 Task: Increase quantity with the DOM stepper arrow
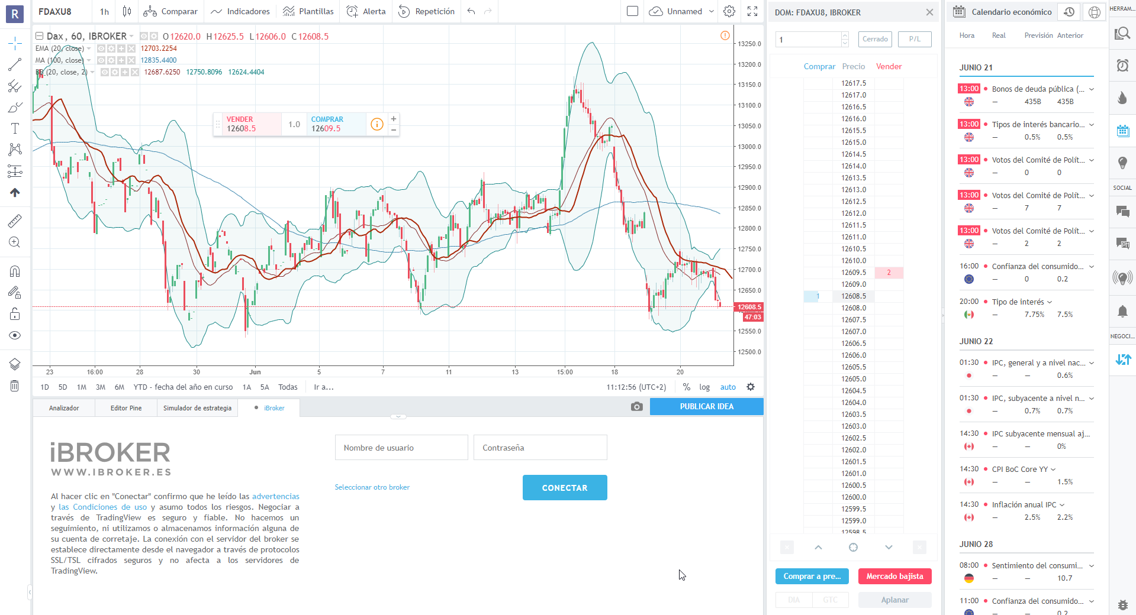(845, 36)
